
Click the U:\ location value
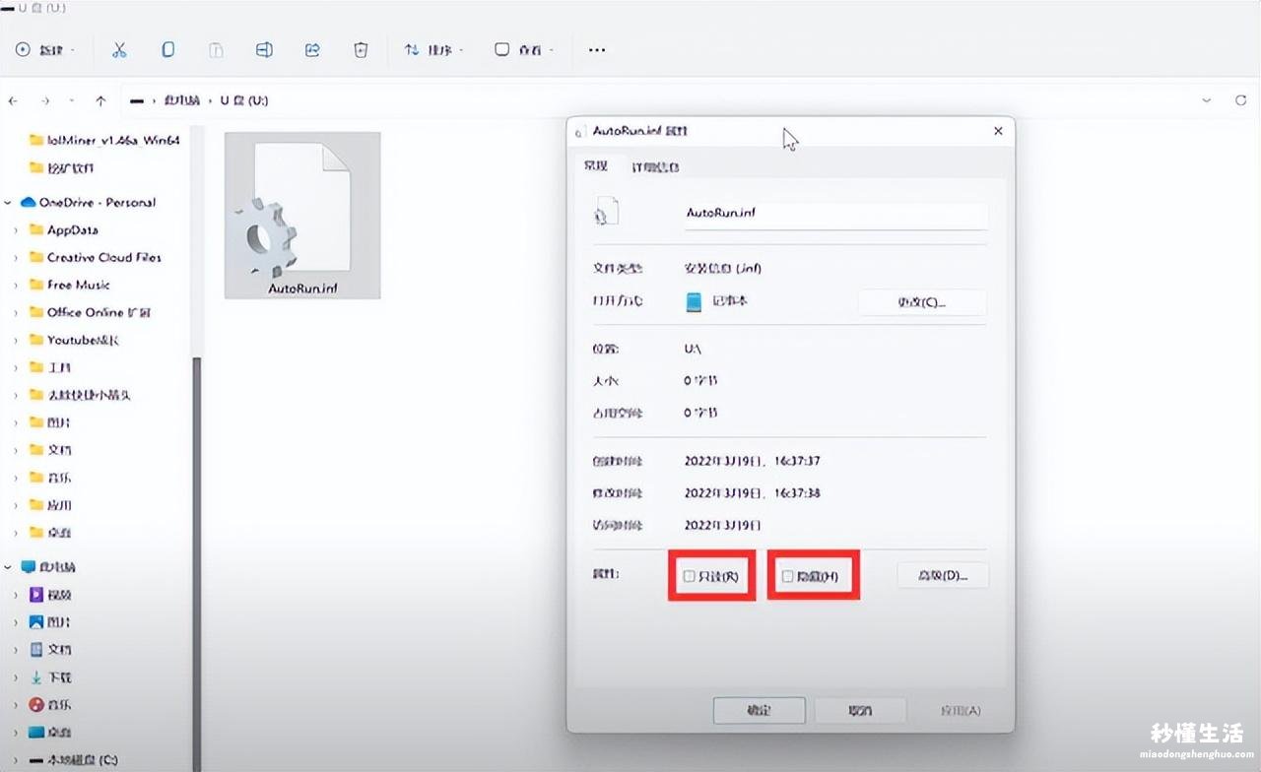point(693,350)
